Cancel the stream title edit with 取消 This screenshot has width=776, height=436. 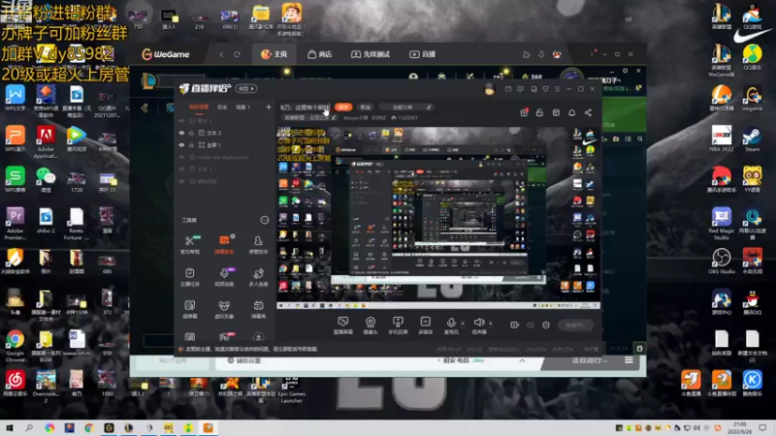366,107
